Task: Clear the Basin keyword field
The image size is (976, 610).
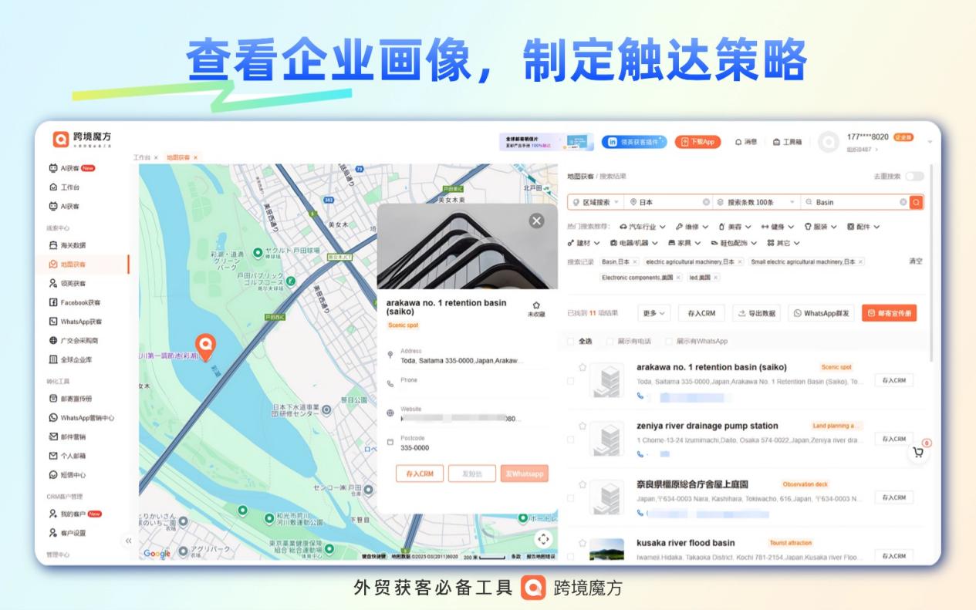Action: click(x=903, y=202)
